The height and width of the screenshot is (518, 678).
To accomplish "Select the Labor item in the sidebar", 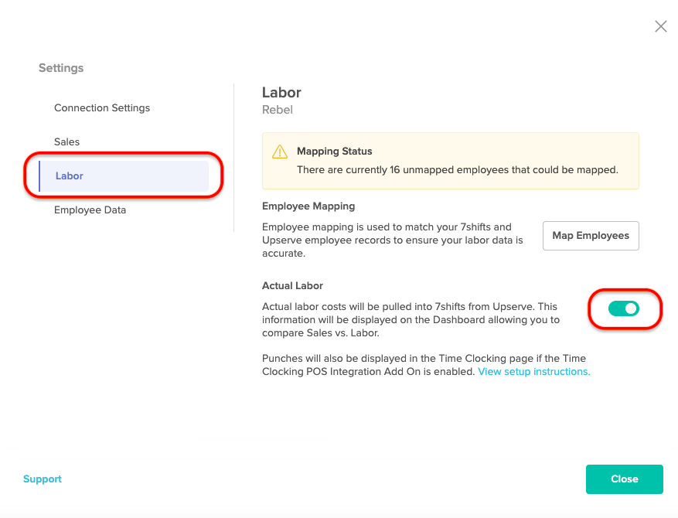I will (x=124, y=176).
